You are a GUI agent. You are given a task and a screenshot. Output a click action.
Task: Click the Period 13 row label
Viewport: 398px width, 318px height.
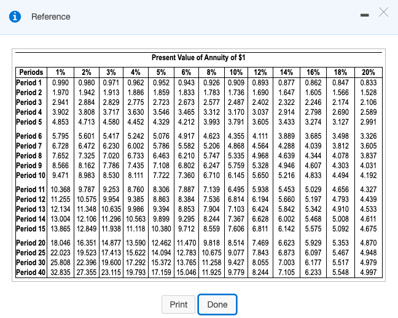[31, 209]
